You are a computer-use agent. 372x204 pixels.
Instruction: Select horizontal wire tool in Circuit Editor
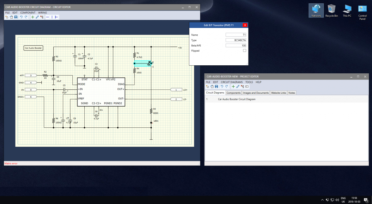coord(48,17)
